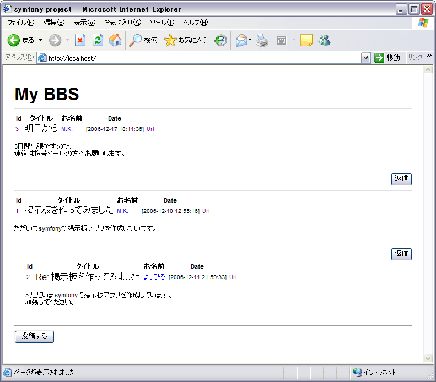This screenshot has height=382, width=436.
Task: Open History clock icon
Action: (x=220, y=40)
